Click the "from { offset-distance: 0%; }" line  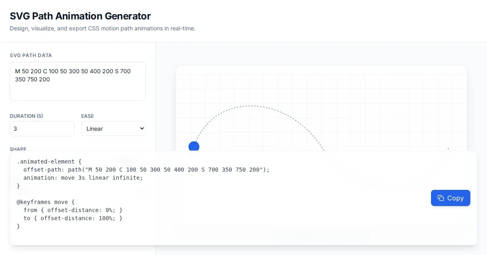[x=73, y=210]
